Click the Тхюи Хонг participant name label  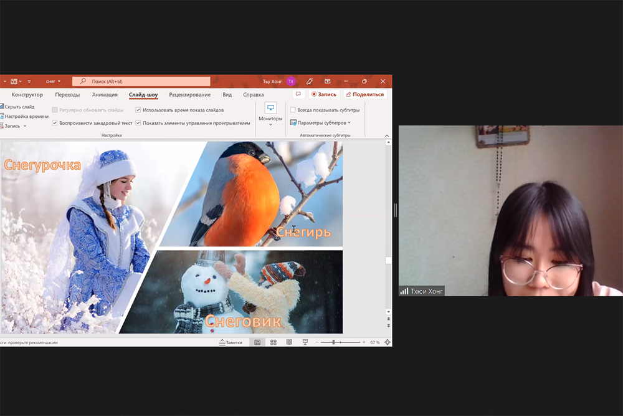(426, 291)
